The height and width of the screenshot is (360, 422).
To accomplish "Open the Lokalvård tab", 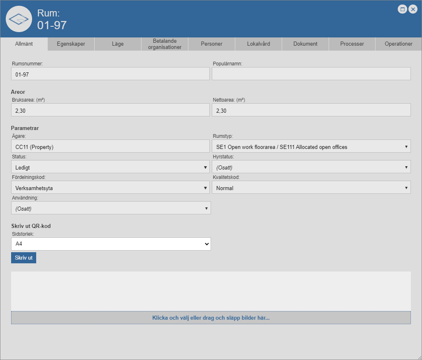I will click(258, 44).
